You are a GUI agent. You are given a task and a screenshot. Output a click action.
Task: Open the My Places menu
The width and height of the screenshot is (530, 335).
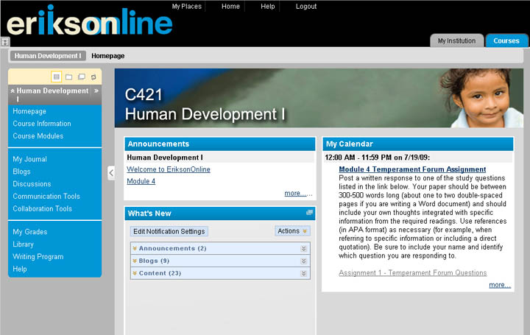click(x=186, y=7)
